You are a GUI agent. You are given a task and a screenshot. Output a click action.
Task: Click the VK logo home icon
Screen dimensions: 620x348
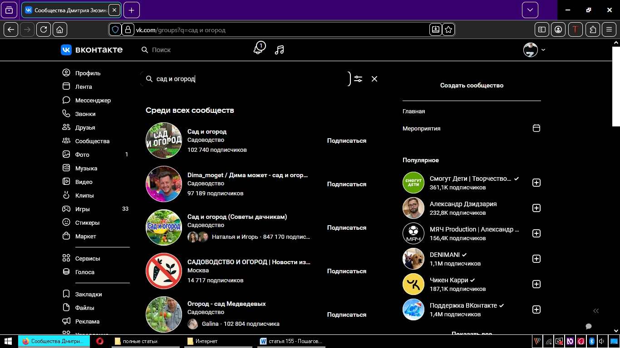click(x=66, y=50)
